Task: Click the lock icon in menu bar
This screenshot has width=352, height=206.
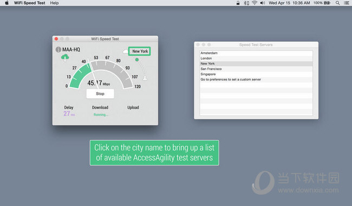Action: pyautogui.click(x=238, y=3)
